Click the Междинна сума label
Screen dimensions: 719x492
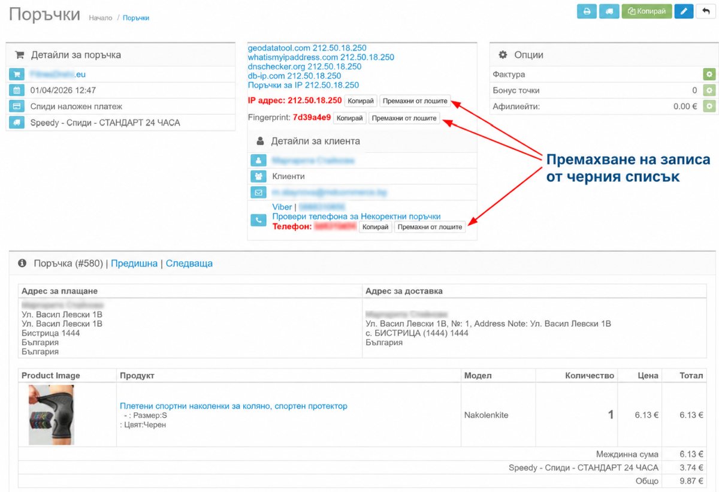(627, 454)
